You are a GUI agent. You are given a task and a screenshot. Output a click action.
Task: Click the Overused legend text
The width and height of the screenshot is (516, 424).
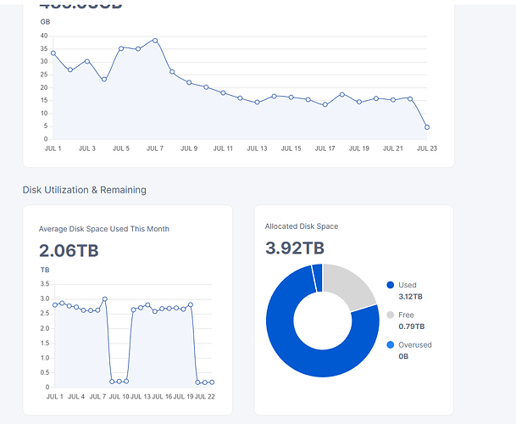point(415,345)
